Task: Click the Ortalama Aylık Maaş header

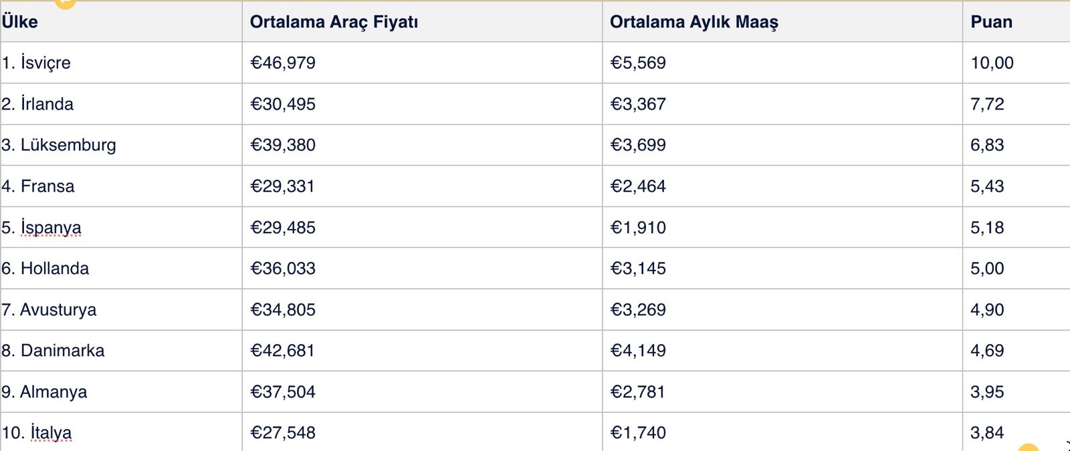Action: (782, 21)
